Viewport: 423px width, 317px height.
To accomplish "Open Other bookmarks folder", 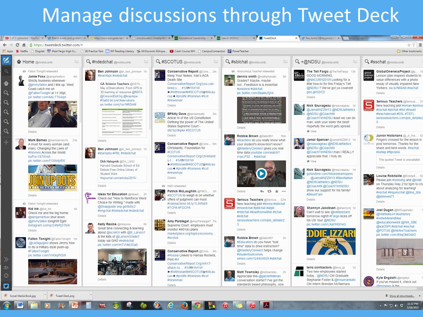I will [x=409, y=51].
